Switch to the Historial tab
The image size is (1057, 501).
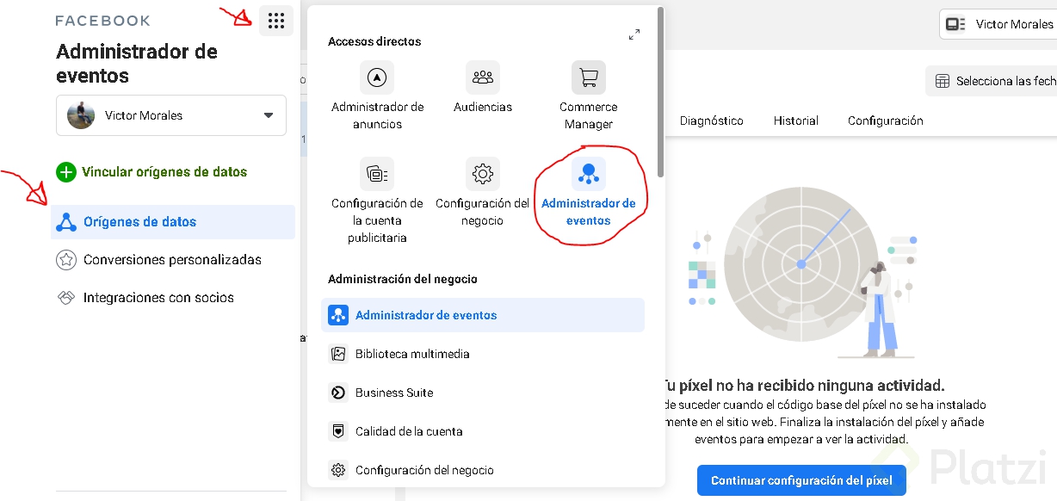pyautogui.click(x=795, y=121)
